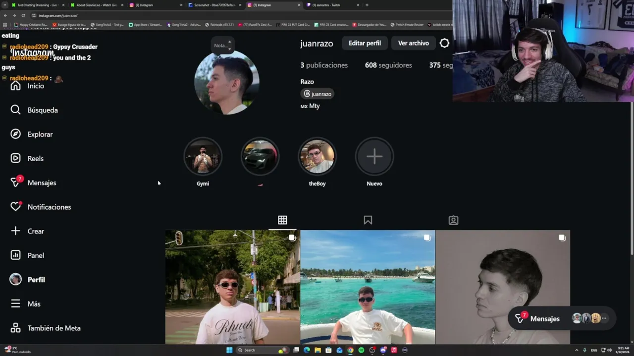The width and height of the screenshot is (634, 356).
Task: Open Chrome from the taskbar
Action: (x=350, y=350)
